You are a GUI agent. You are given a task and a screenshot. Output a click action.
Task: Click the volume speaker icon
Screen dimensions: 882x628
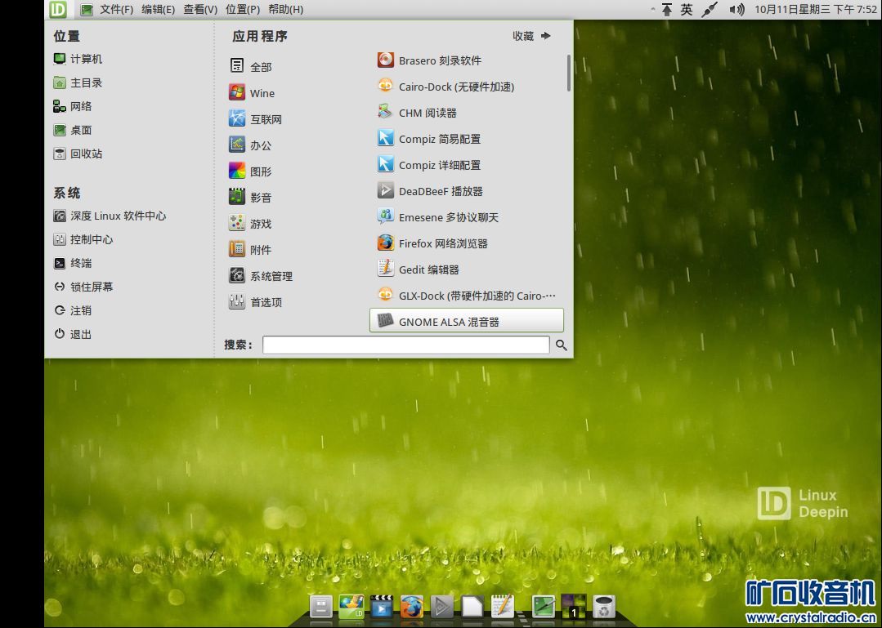click(736, 9)
